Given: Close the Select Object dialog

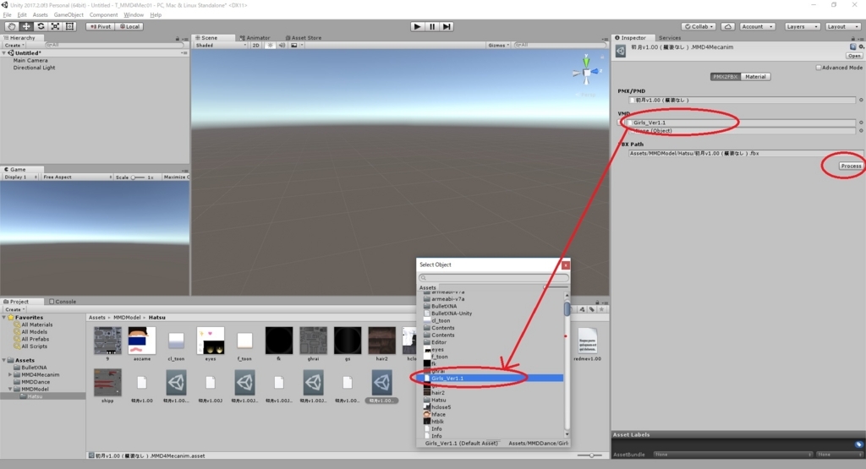Looking at the screenshot, I should (566, 265).
